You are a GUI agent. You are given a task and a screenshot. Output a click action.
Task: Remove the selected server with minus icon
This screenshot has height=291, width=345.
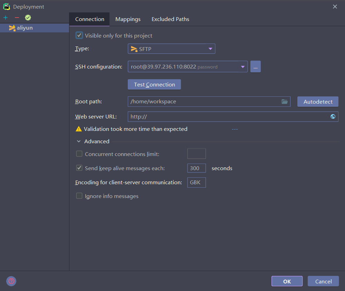(x=17, y=18)
